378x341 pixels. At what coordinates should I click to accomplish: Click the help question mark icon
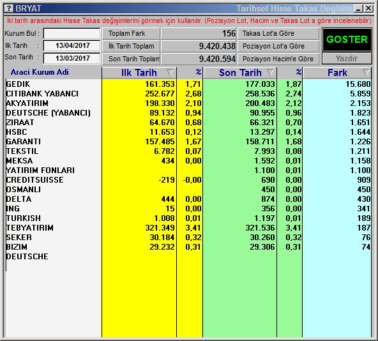coord(9,8)
